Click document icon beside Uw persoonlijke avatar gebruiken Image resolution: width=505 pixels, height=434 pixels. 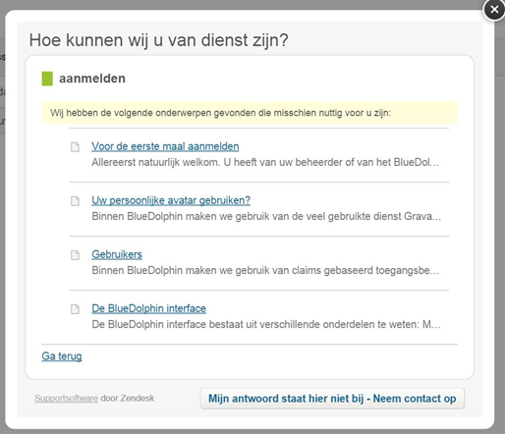[75, 201]
